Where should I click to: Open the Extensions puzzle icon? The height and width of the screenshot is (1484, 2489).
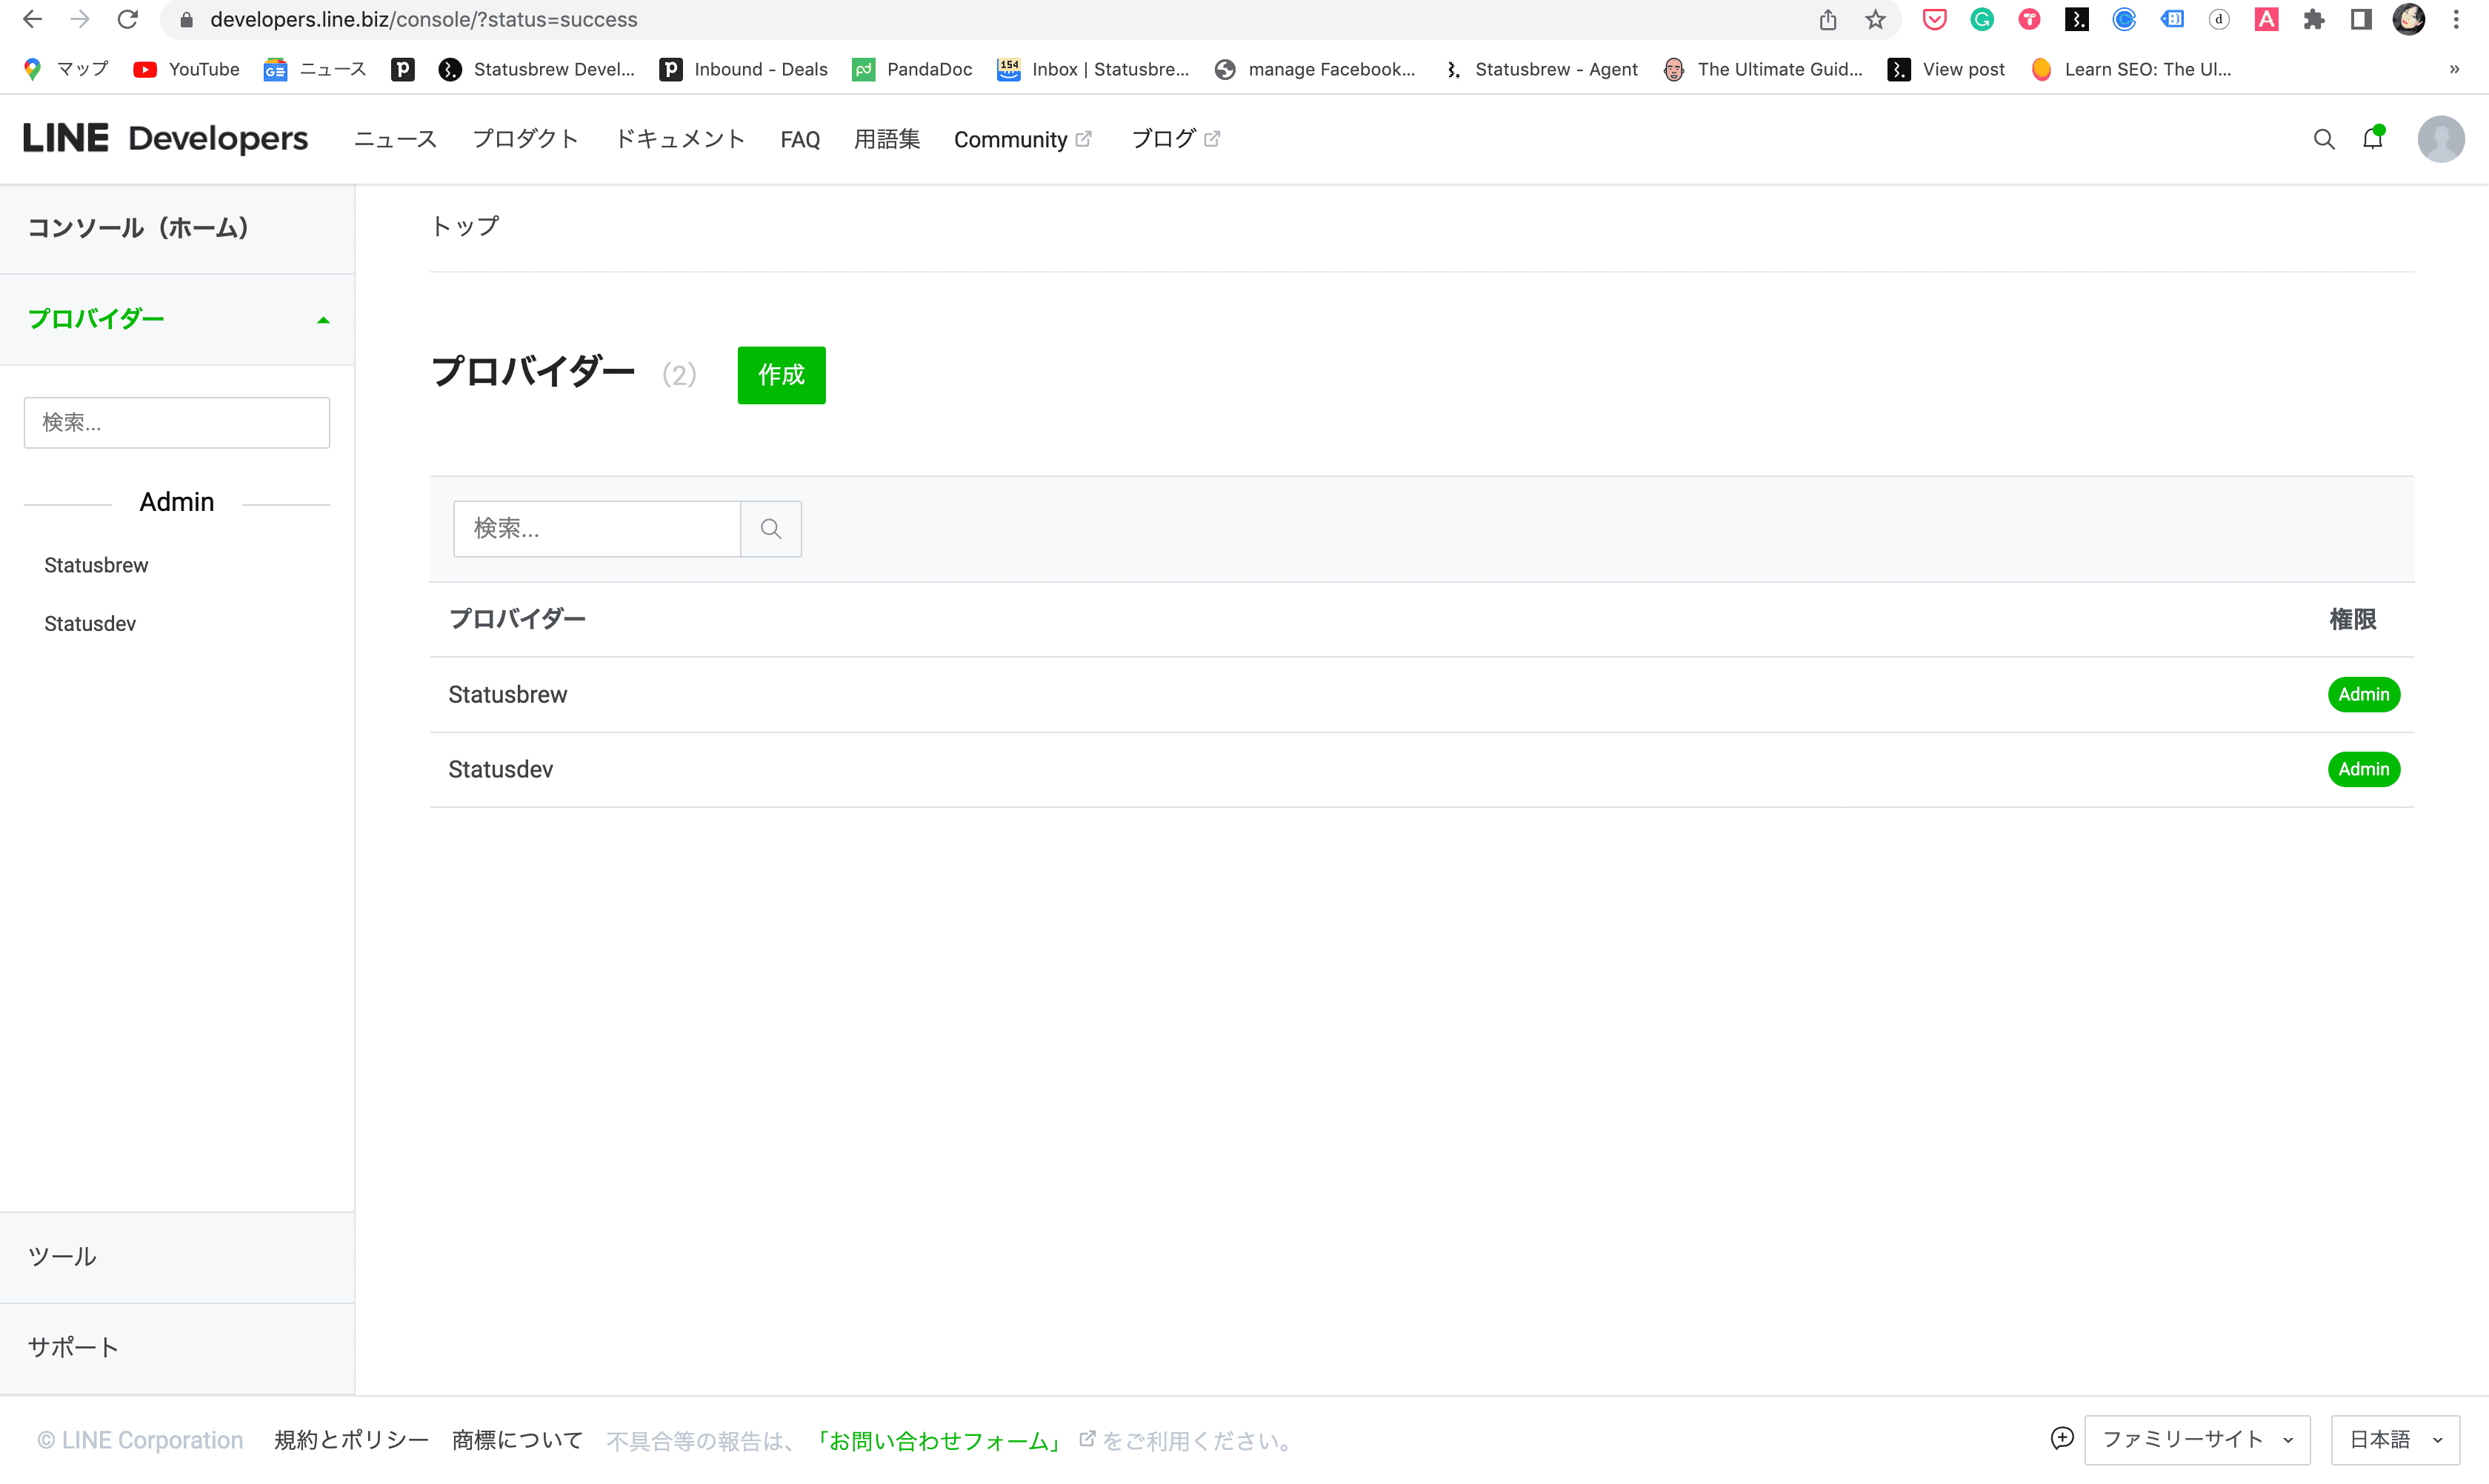(x=2314, y=19)
